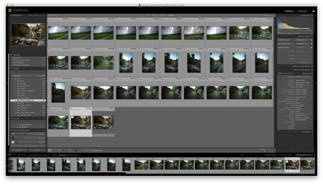This screenshot has height=184, width=323.
Task: Switch to secondary display window 2
Action: coord(14,155)
